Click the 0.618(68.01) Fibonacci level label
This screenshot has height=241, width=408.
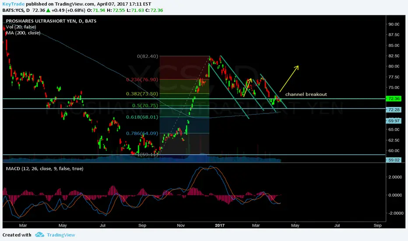[x=142, y=117]
